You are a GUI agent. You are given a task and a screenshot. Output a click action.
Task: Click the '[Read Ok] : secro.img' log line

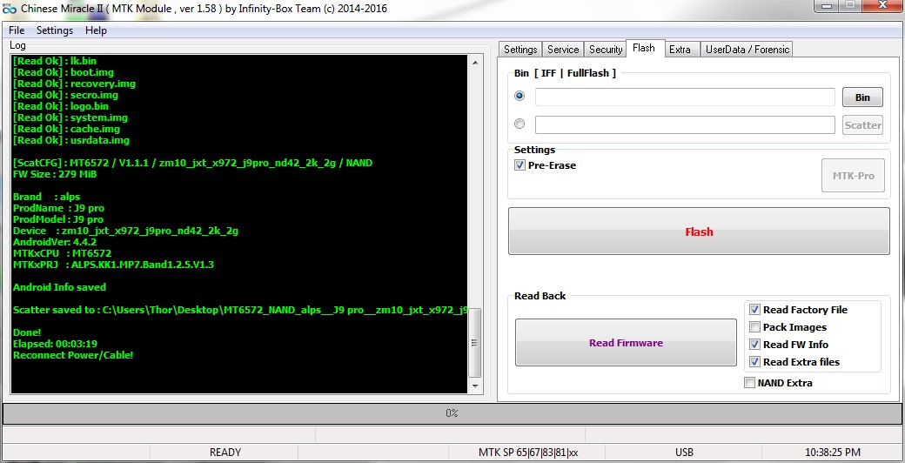coord(66,95)
